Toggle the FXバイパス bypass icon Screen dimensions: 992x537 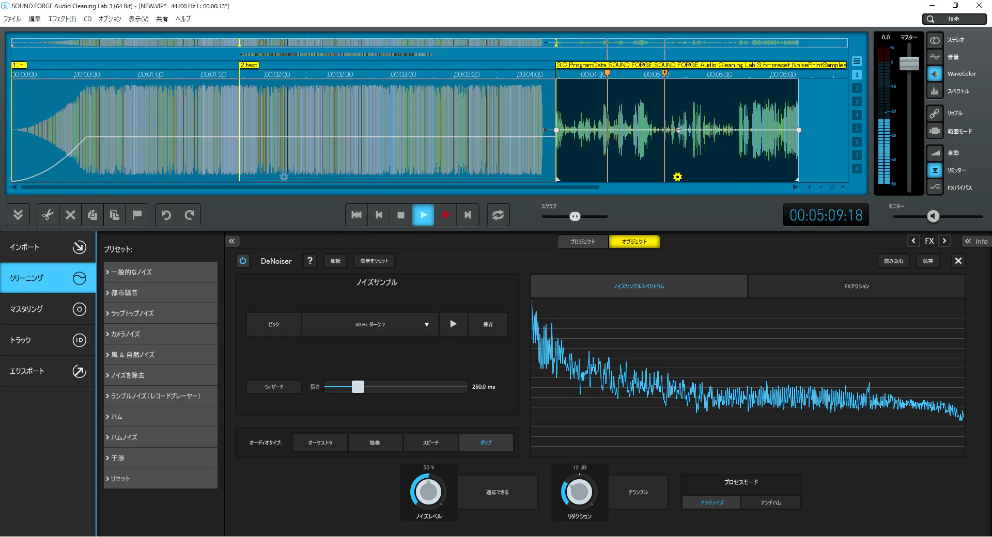coord(935,187)
